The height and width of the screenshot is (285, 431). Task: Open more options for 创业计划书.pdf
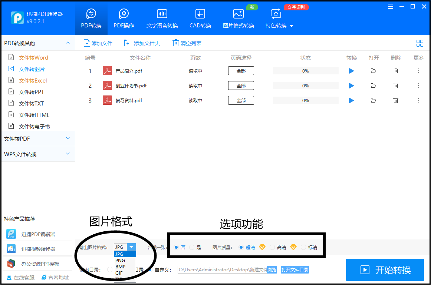pyautogui.click(x=419, y=85)
